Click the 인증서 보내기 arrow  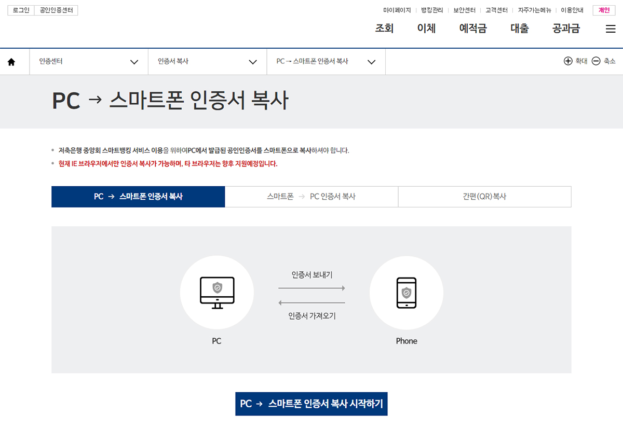(311, 288)
